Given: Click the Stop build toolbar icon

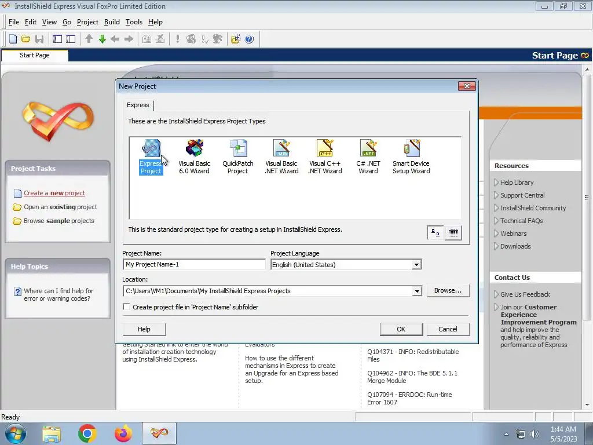Looking at the screenshot, I should [x=160, y=39].
